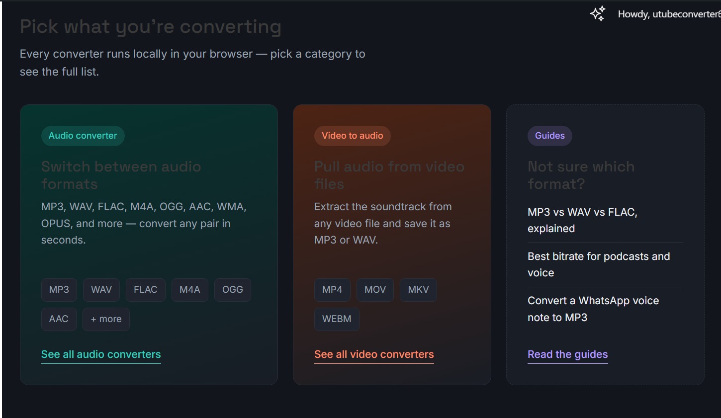This screenshot has width=721, height=418.
Task: Choose the WEBM video format chip
Action: coord(337,319)
